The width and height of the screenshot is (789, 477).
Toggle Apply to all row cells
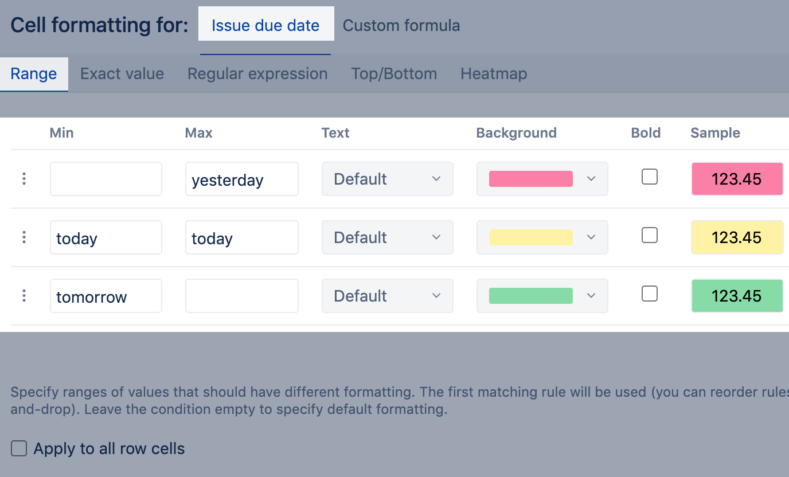click(x=19, y=448)
